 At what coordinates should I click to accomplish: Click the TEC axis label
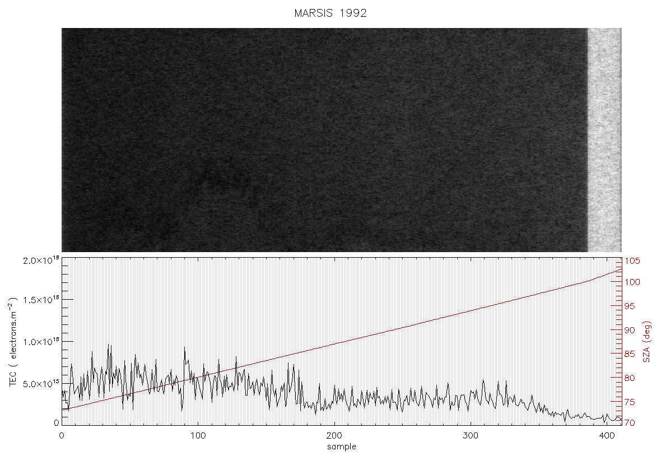pyautogui.click(x=13, y=342)
